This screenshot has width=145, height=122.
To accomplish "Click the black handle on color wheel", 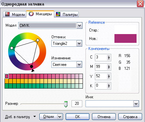I will tap(32, 67).
